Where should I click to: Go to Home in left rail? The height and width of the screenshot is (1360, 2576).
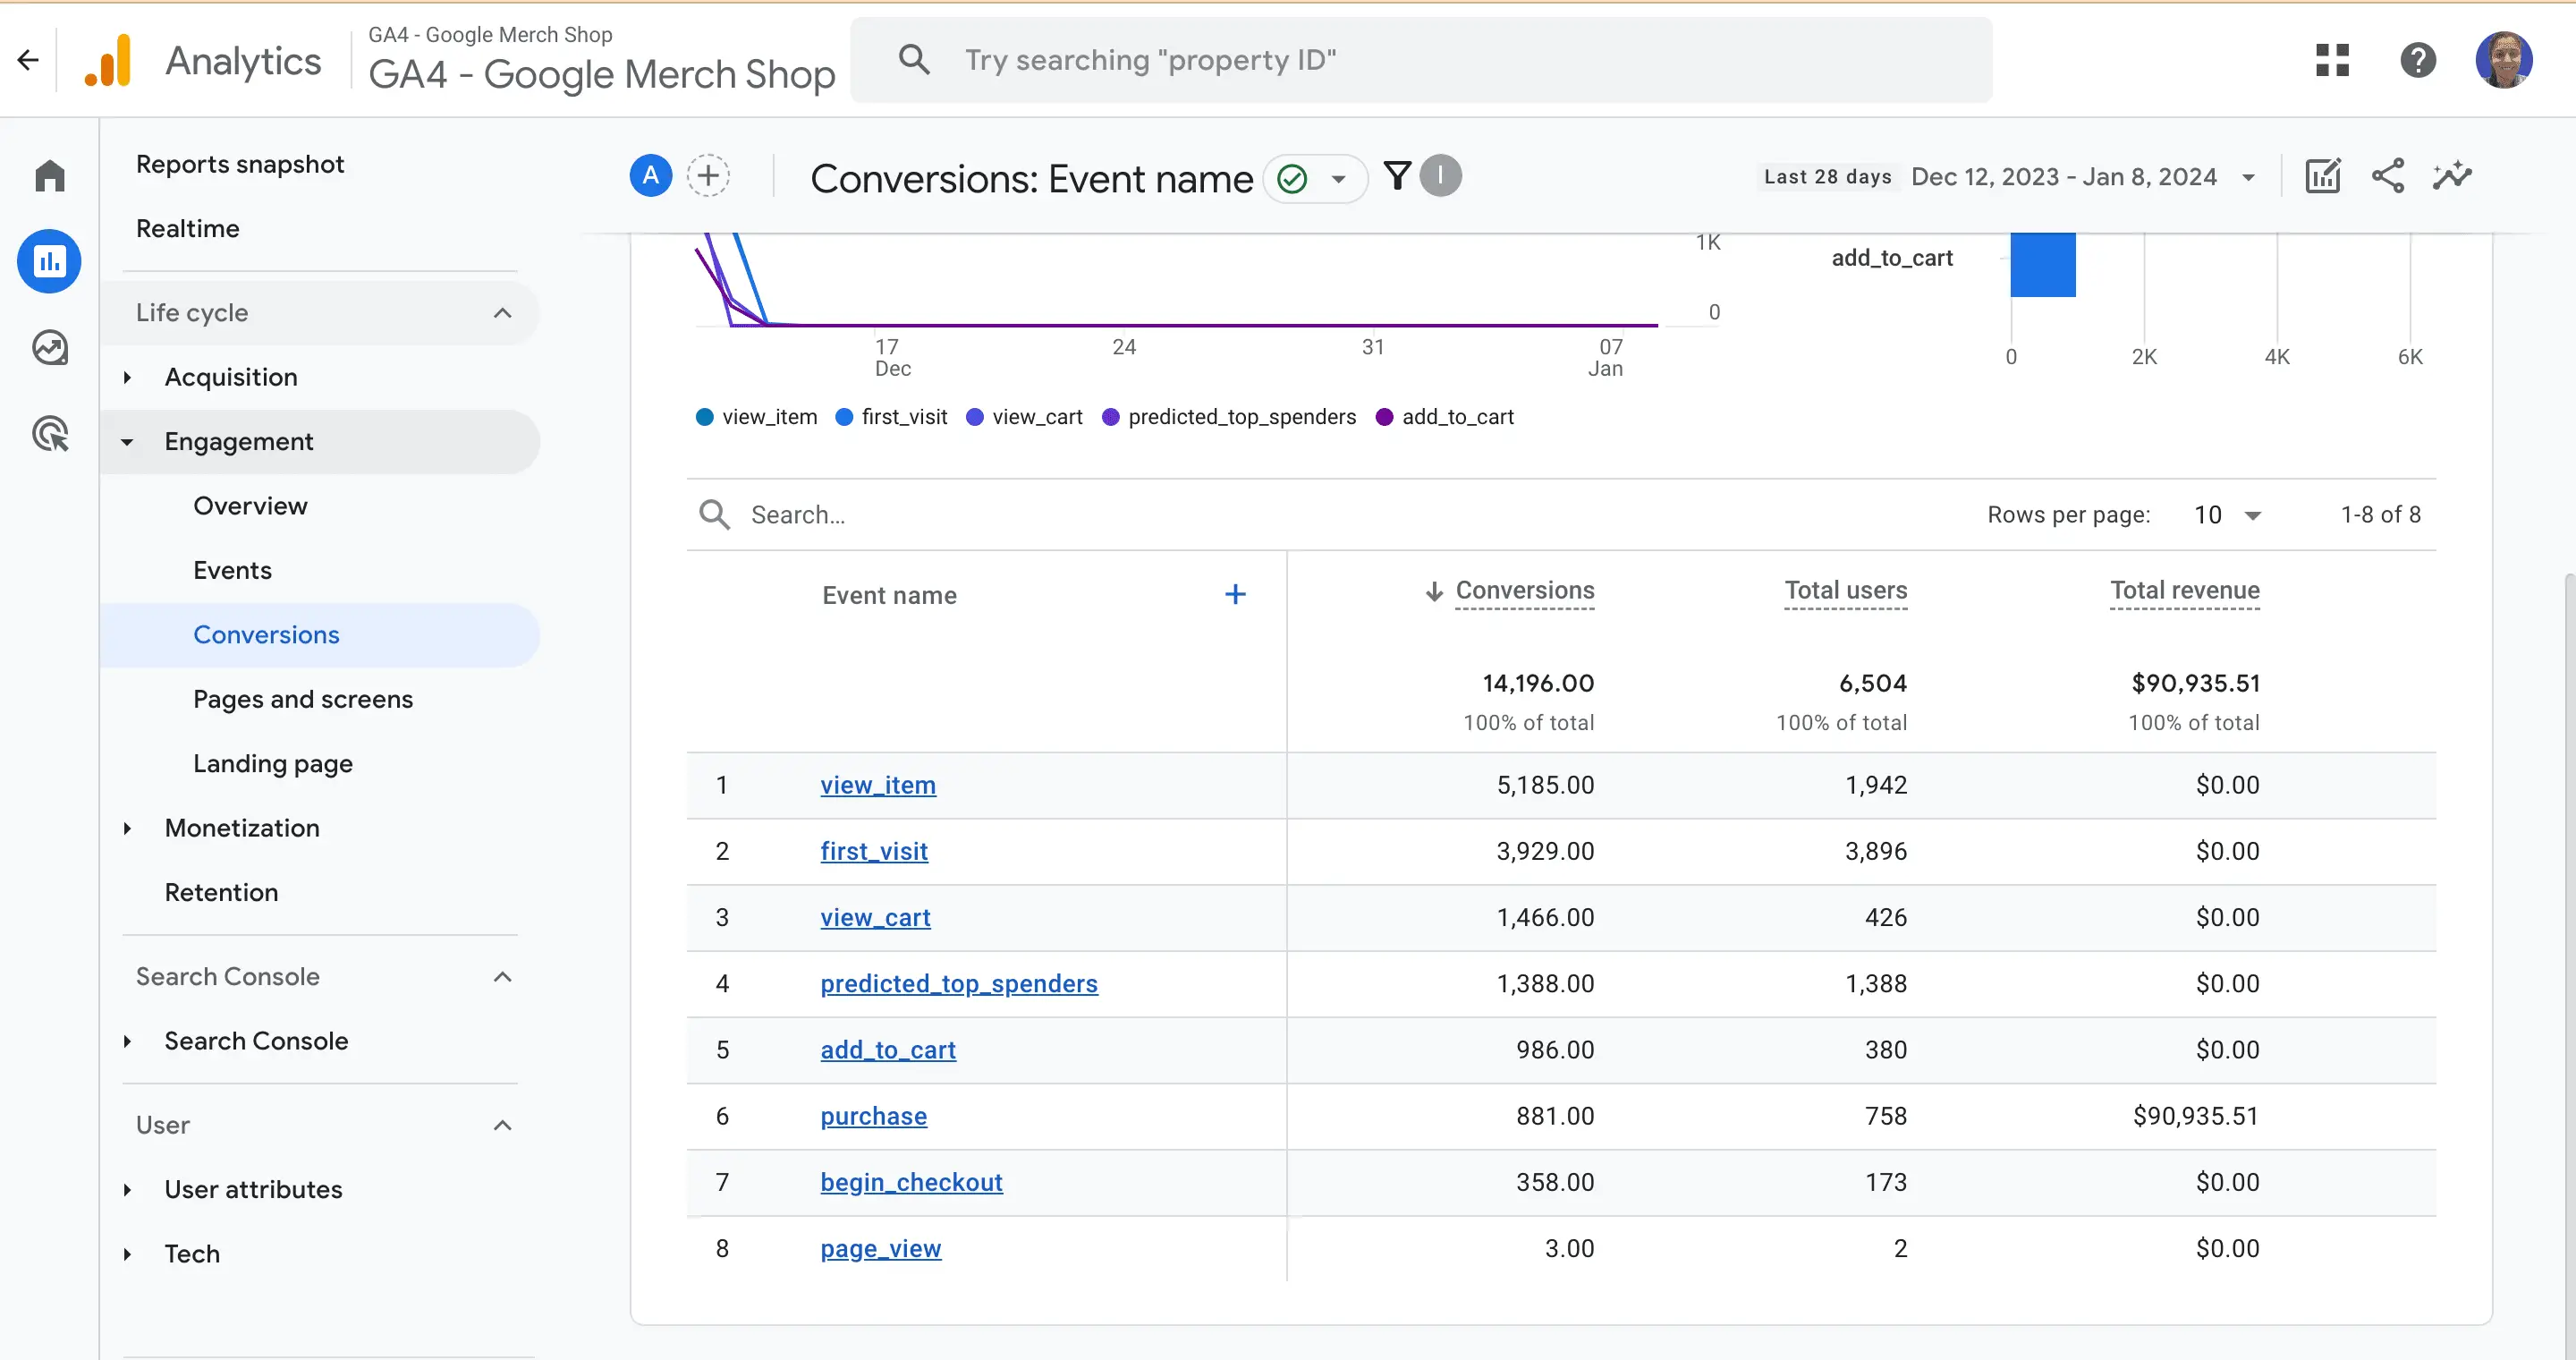(49, 176)
